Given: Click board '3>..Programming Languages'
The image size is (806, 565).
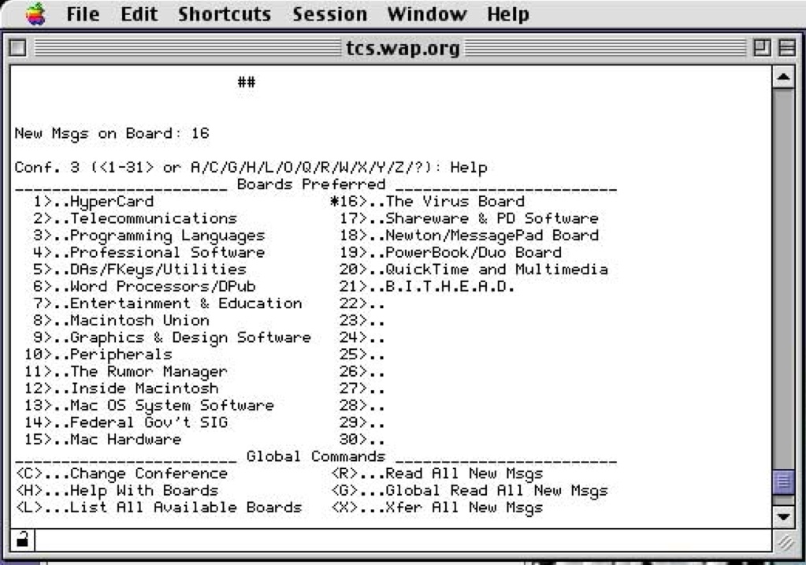Looking at the screenshot, I should pyautogui.click(x=149, y=236).
